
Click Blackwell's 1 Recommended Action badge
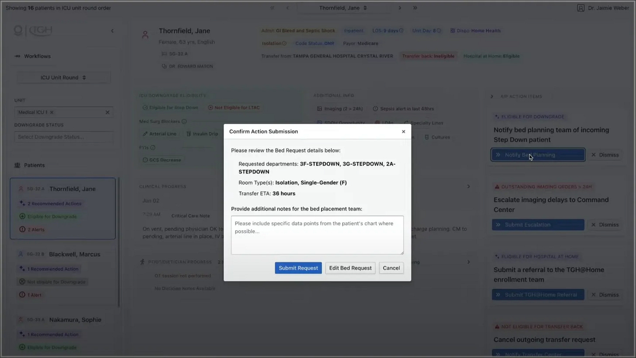point(48,269)
